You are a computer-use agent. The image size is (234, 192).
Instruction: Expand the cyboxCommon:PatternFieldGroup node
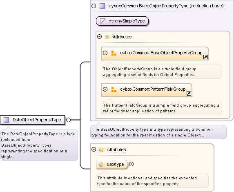pyautogui.click(x=105, y=89)
